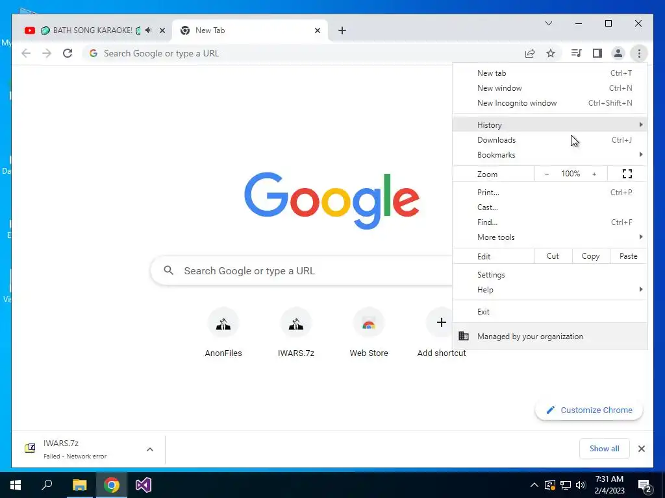Switch to the New Tab tab
This screenshot has height=498, width=665.
[x=249, y=30]
